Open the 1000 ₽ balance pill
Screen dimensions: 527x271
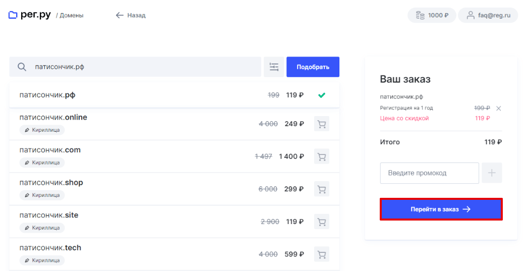432,15
